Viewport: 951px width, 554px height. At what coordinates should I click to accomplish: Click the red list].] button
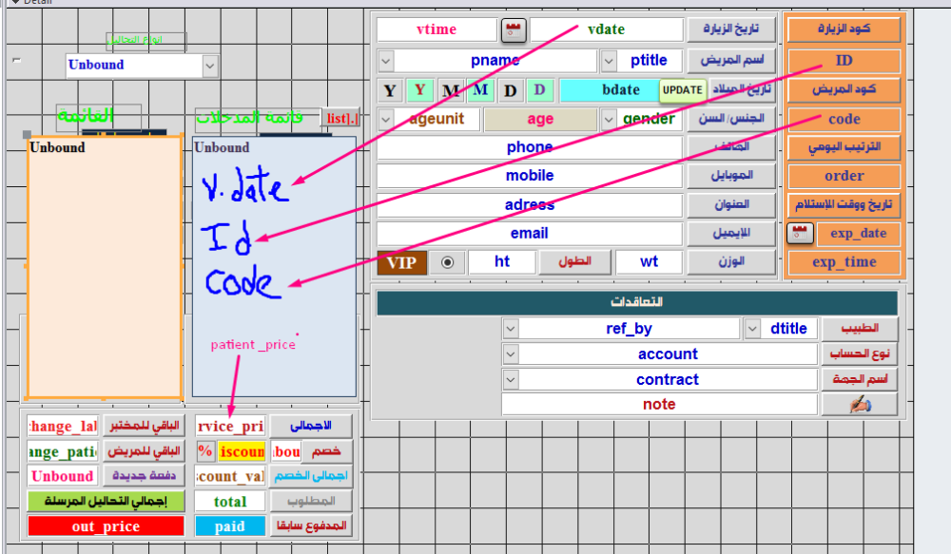(x=340, y=118)
